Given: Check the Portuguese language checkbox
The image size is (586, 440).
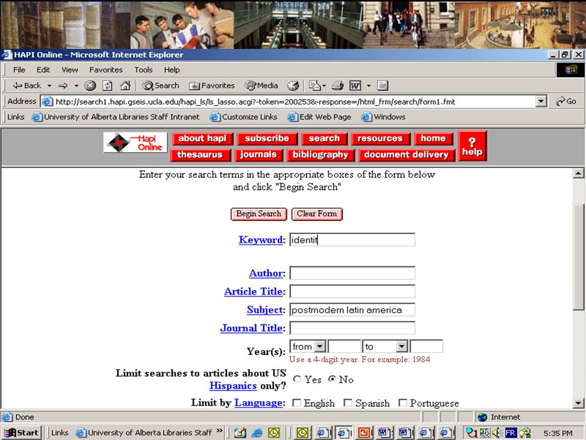Looking at the screenshot, I should point(403,403).
